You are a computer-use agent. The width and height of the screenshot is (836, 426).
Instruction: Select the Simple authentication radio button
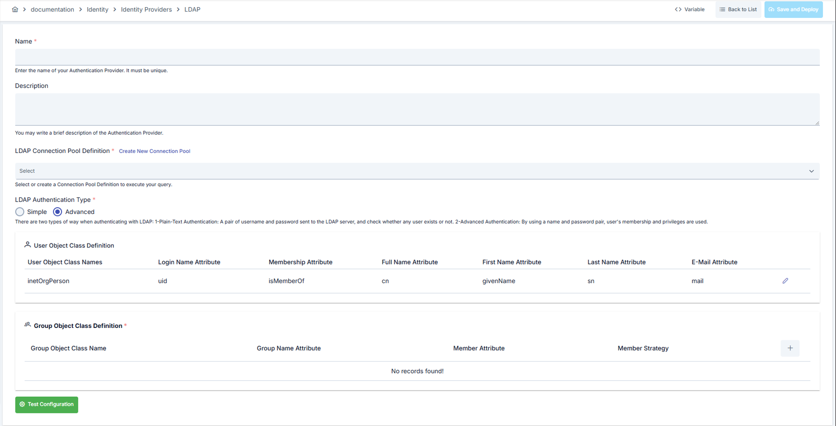click(20, 212)
